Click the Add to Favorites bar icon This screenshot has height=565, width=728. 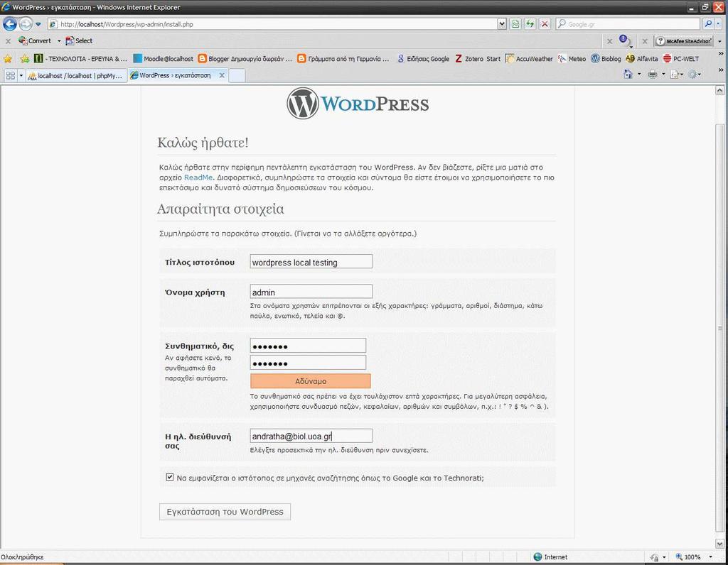pyautogui.click(x=25, y=58)
